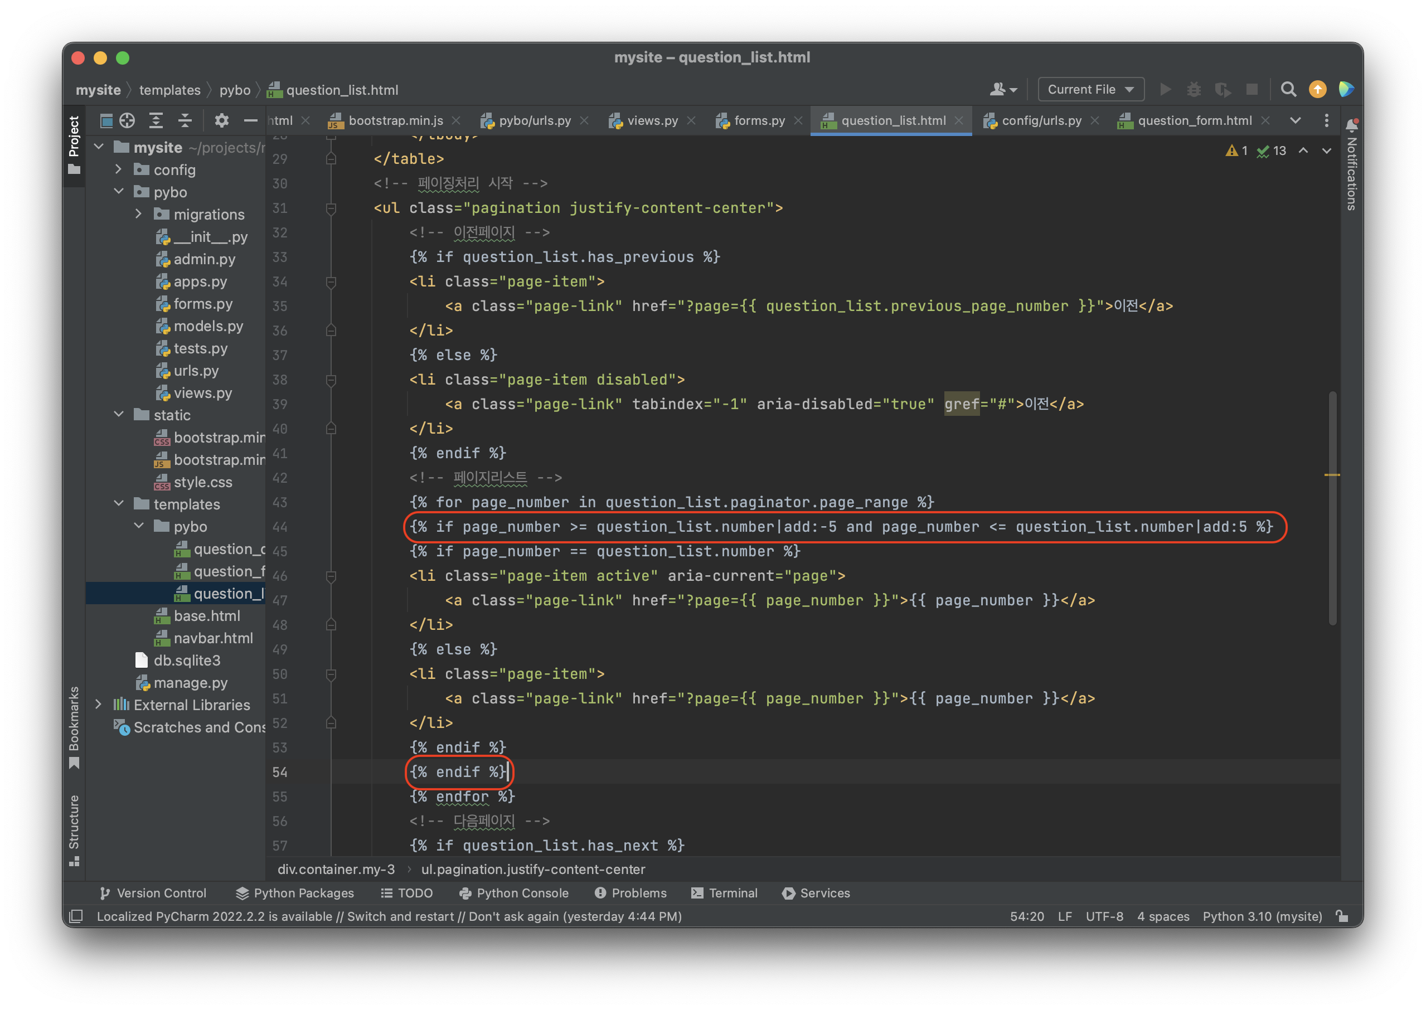Switch to the forms.py editor tab

tap(759, 120)
